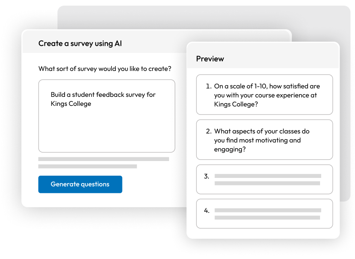Click the number "1." in the preview list
The height and width of the screenshot is (259, 355).
click(x=209, y=86)
